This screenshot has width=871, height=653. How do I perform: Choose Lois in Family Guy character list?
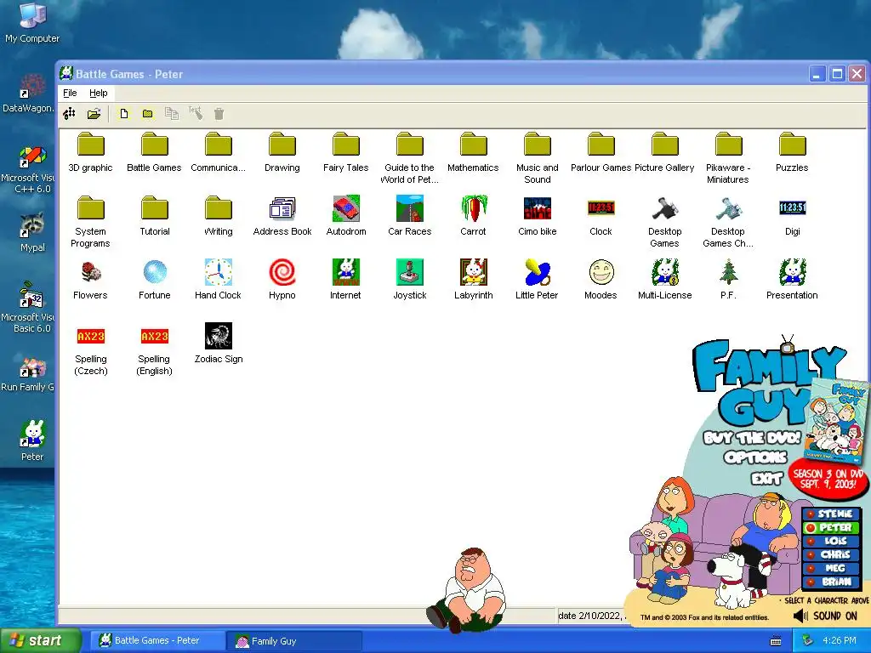point(832,541)
